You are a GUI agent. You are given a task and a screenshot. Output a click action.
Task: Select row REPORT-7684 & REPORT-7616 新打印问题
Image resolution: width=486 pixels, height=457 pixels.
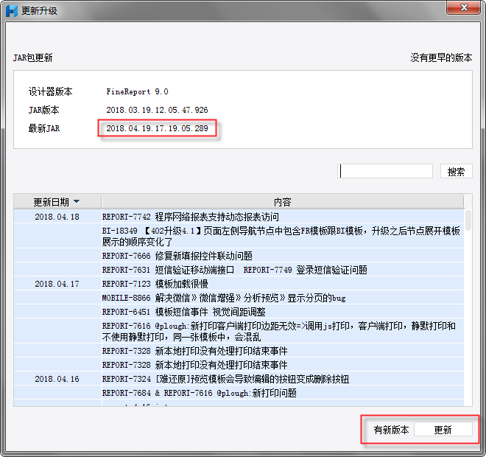[282, 393]
